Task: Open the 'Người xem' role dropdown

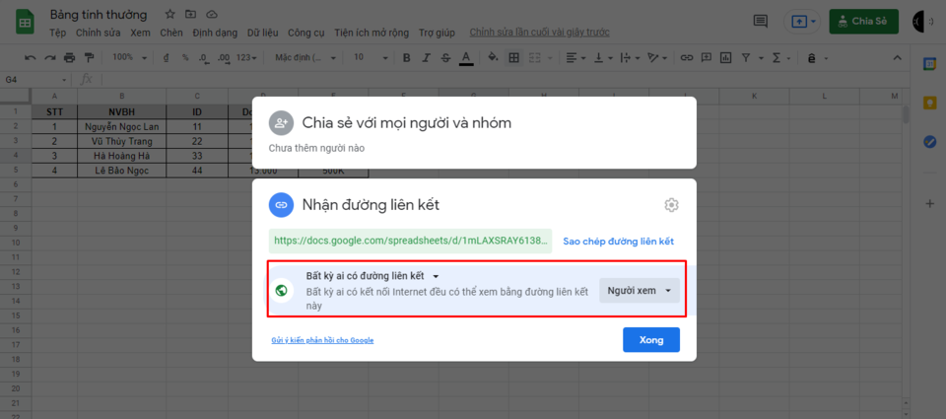Action: [639, 291]
